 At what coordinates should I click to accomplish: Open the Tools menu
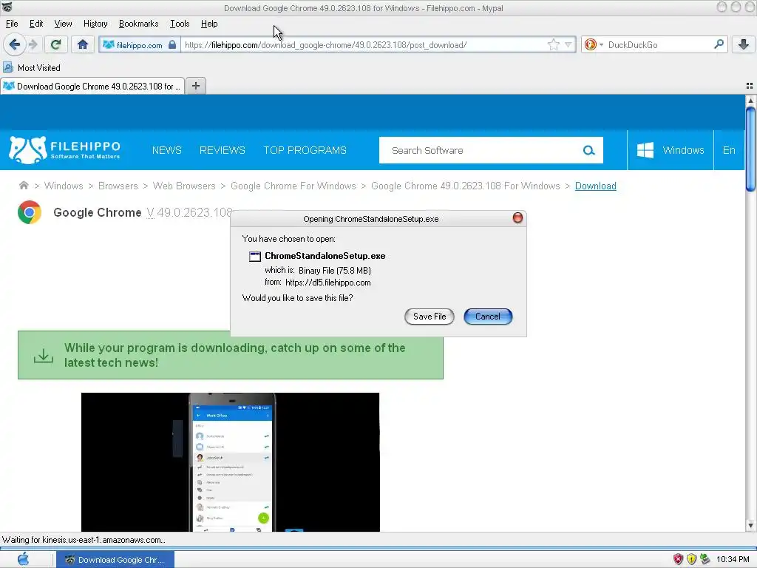pyautogui.click(x=180, y=24)
